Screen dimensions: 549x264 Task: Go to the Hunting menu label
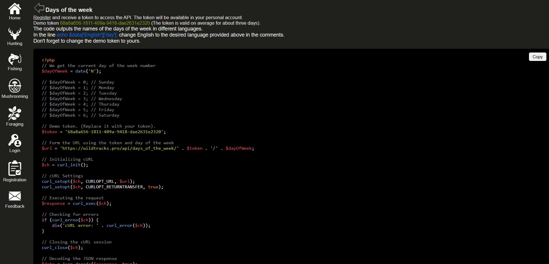15,44
